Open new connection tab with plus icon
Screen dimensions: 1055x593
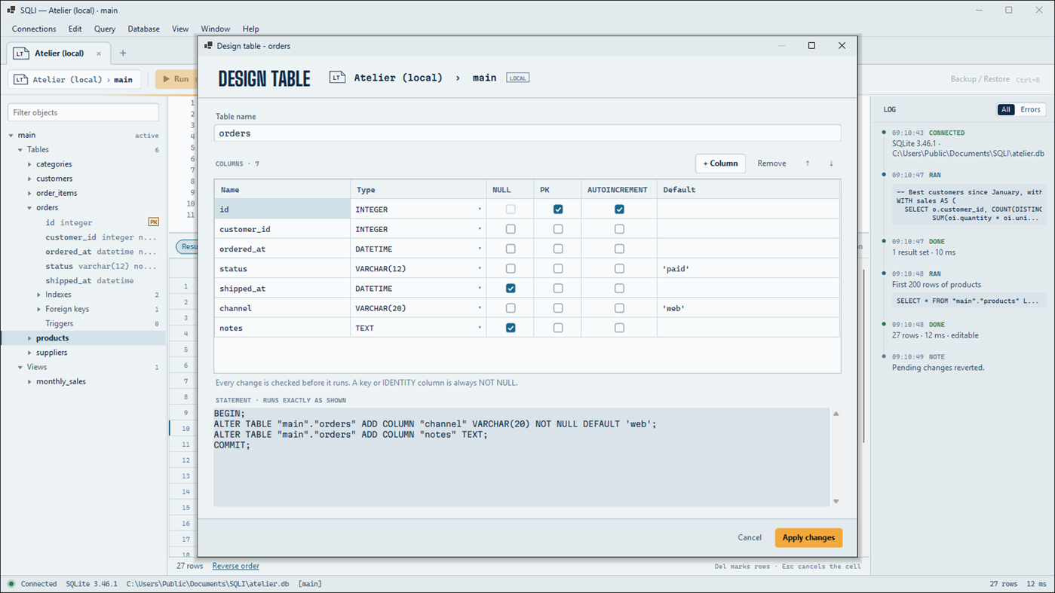123,53
